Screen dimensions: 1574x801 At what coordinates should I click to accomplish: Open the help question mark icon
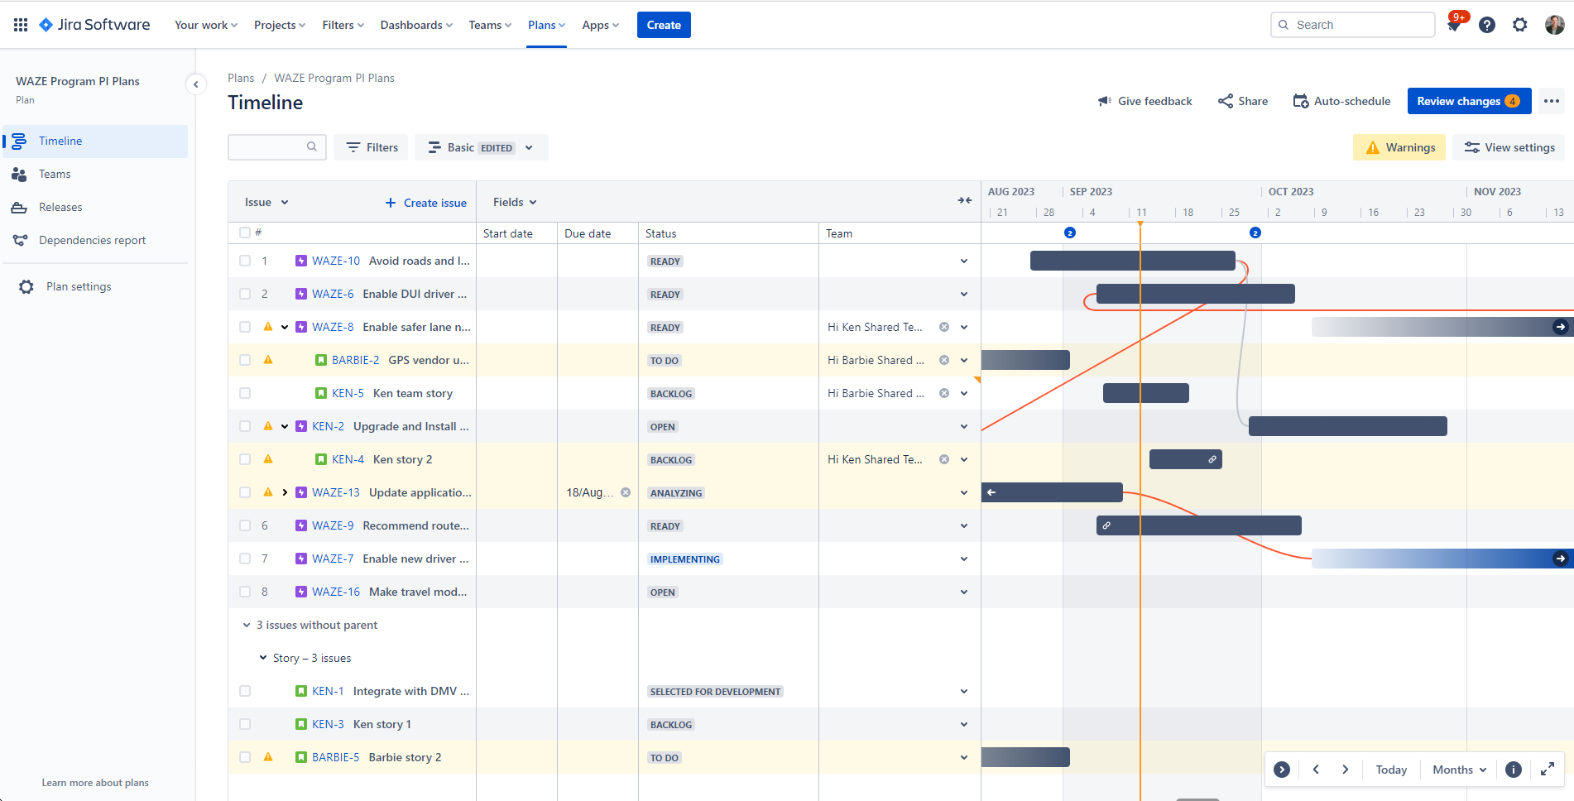coord(1487,25)
